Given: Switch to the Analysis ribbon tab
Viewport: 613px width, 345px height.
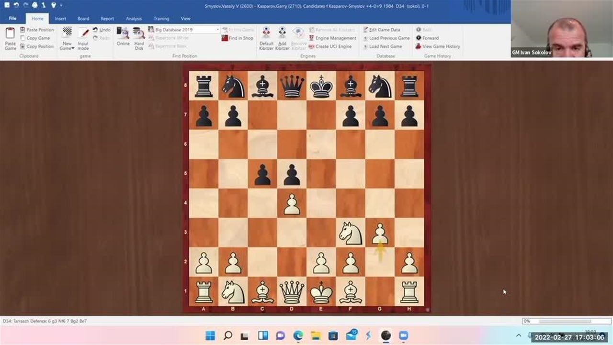Looking at the screenshot, I should click(134, 19).
